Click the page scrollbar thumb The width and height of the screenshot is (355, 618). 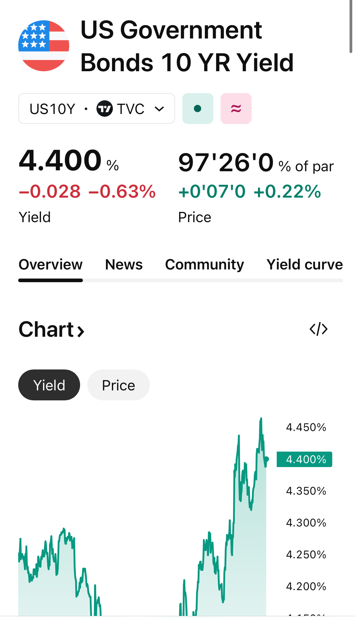[351, 27]
